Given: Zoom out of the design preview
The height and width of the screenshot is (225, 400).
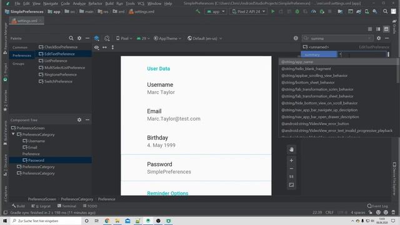Looking at the screenshot, I should click(x=291, y=169).
